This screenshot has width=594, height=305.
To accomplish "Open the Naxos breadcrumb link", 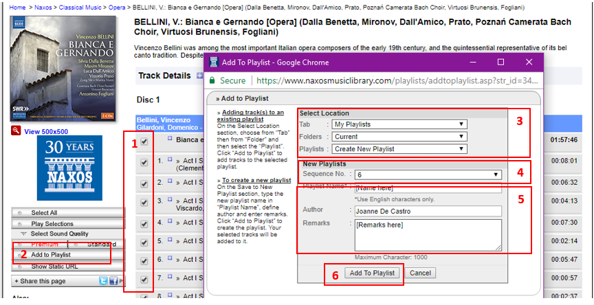I will [x=43, y=8].
